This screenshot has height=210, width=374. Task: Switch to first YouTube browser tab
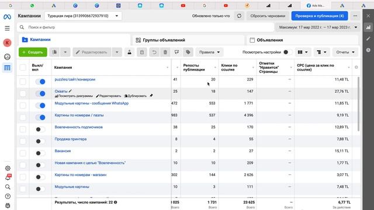pyautogui.click(x=183, y=5)
